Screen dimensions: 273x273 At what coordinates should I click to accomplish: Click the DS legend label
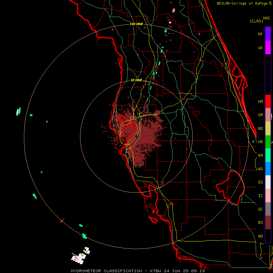click(x=261, y=182)
